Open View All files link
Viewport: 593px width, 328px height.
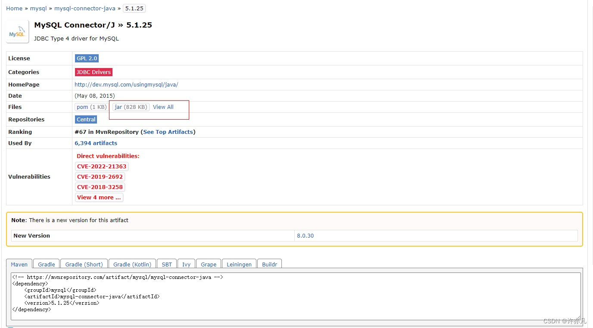(163, 107)
